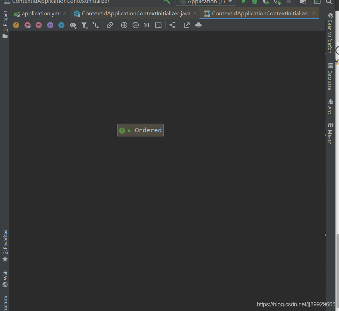Click the Stop process button
Viewport: 339px width, 311px height.
pyautogui.click(x=289, y=1)
